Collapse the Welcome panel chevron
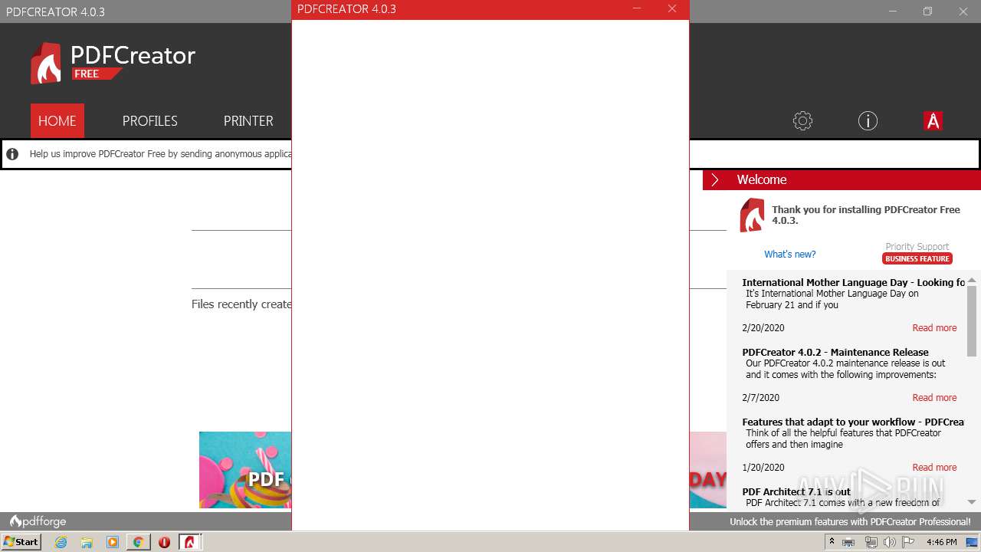 pos(715,179)
